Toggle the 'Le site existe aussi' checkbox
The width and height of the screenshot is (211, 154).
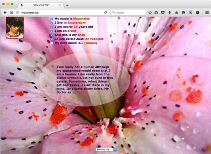click(x=52, y=39)
